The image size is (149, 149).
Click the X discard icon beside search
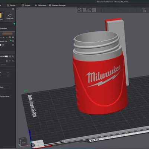pyautogui.click(x=10, y=61)
